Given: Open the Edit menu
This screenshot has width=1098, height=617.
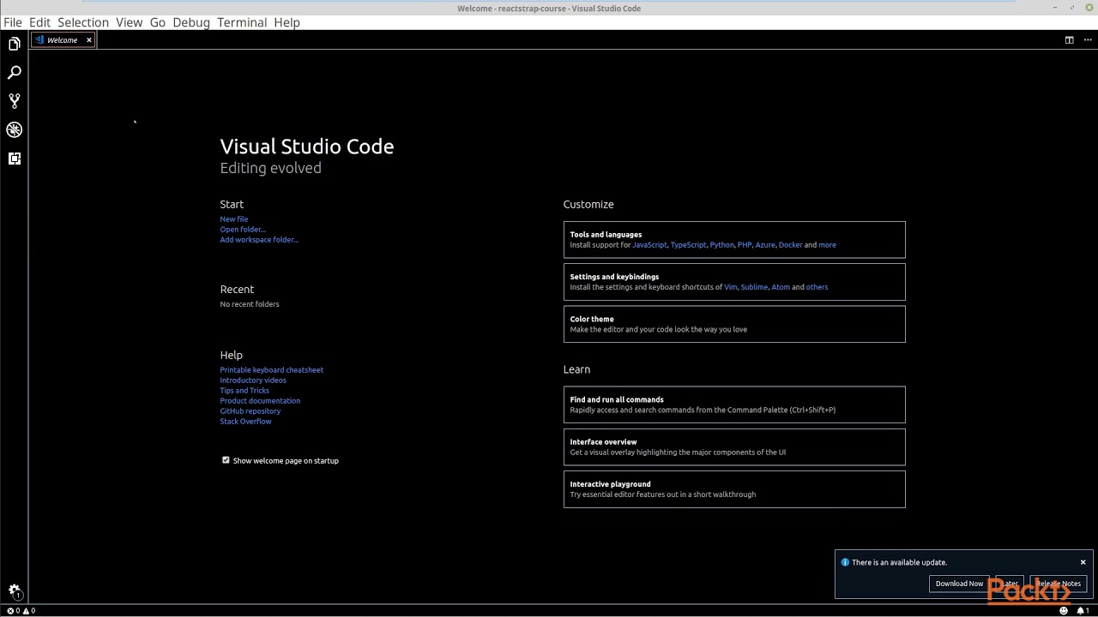Looking at the screenshot, I should 39,22.
